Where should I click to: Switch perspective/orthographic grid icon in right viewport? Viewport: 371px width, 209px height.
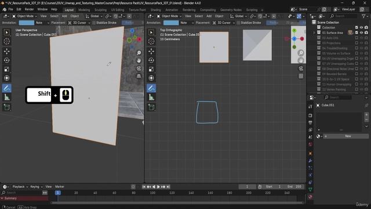[x=301, y=76]
